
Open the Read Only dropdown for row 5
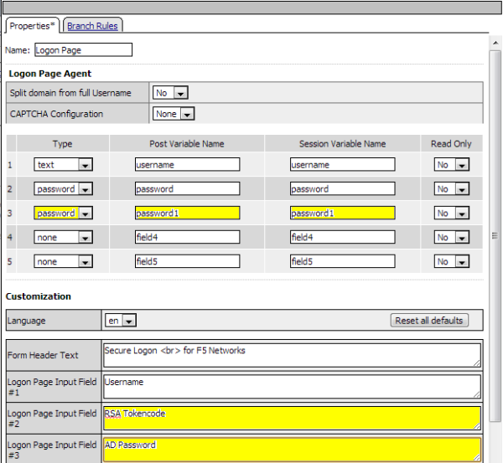(451, 262)
